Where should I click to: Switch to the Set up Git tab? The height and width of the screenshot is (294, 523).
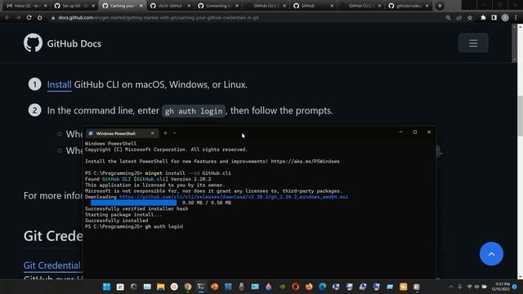74,6
